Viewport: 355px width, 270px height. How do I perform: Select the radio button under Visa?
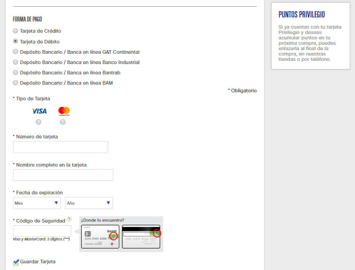39,122
